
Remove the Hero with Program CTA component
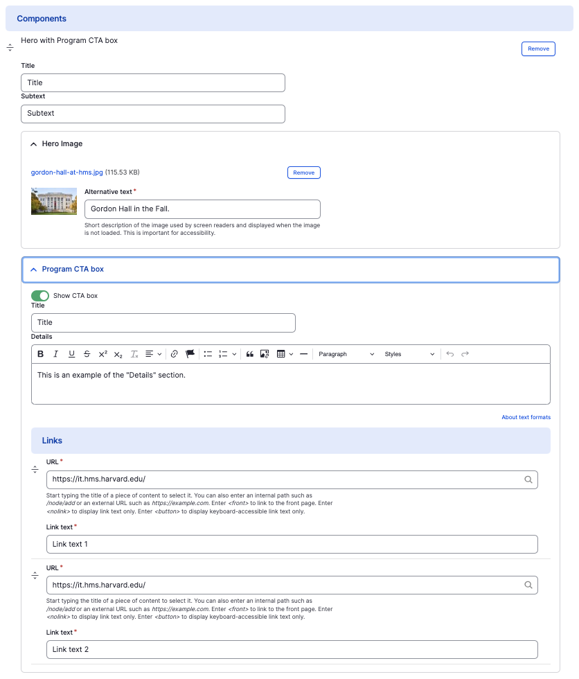point(538,48)
